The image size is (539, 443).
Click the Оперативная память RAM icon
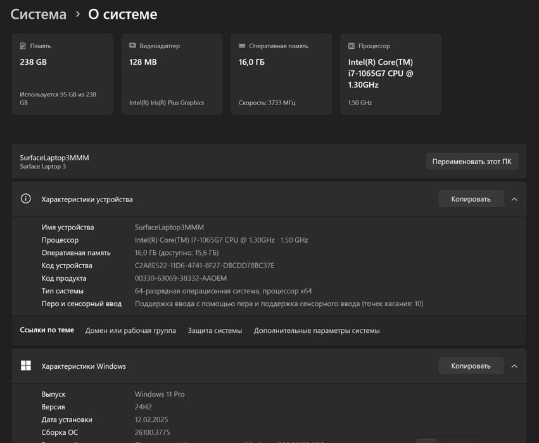coord(242,46)
